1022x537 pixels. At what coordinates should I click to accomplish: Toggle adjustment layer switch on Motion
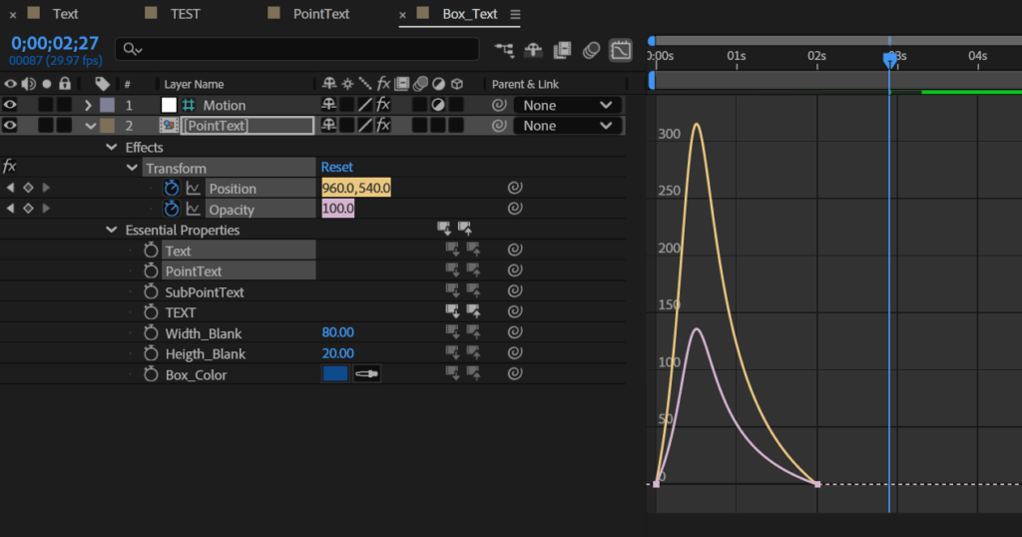pos(438,105)
